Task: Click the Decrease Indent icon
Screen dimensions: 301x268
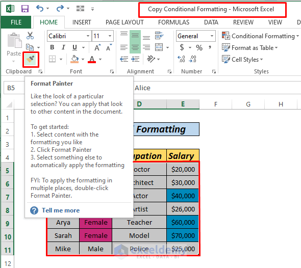Action: pos(124,59)
